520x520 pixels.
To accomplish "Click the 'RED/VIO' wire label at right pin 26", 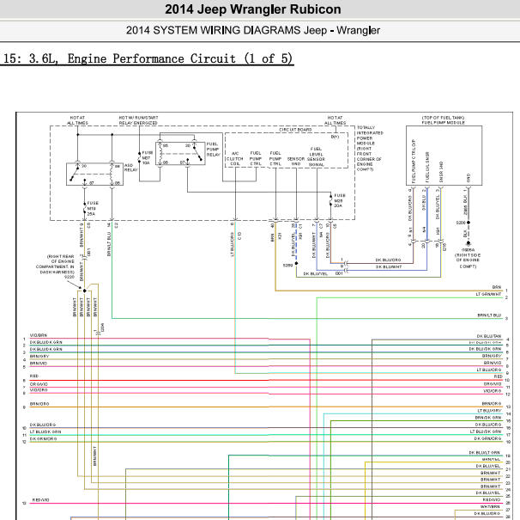I will coord(492,499).
